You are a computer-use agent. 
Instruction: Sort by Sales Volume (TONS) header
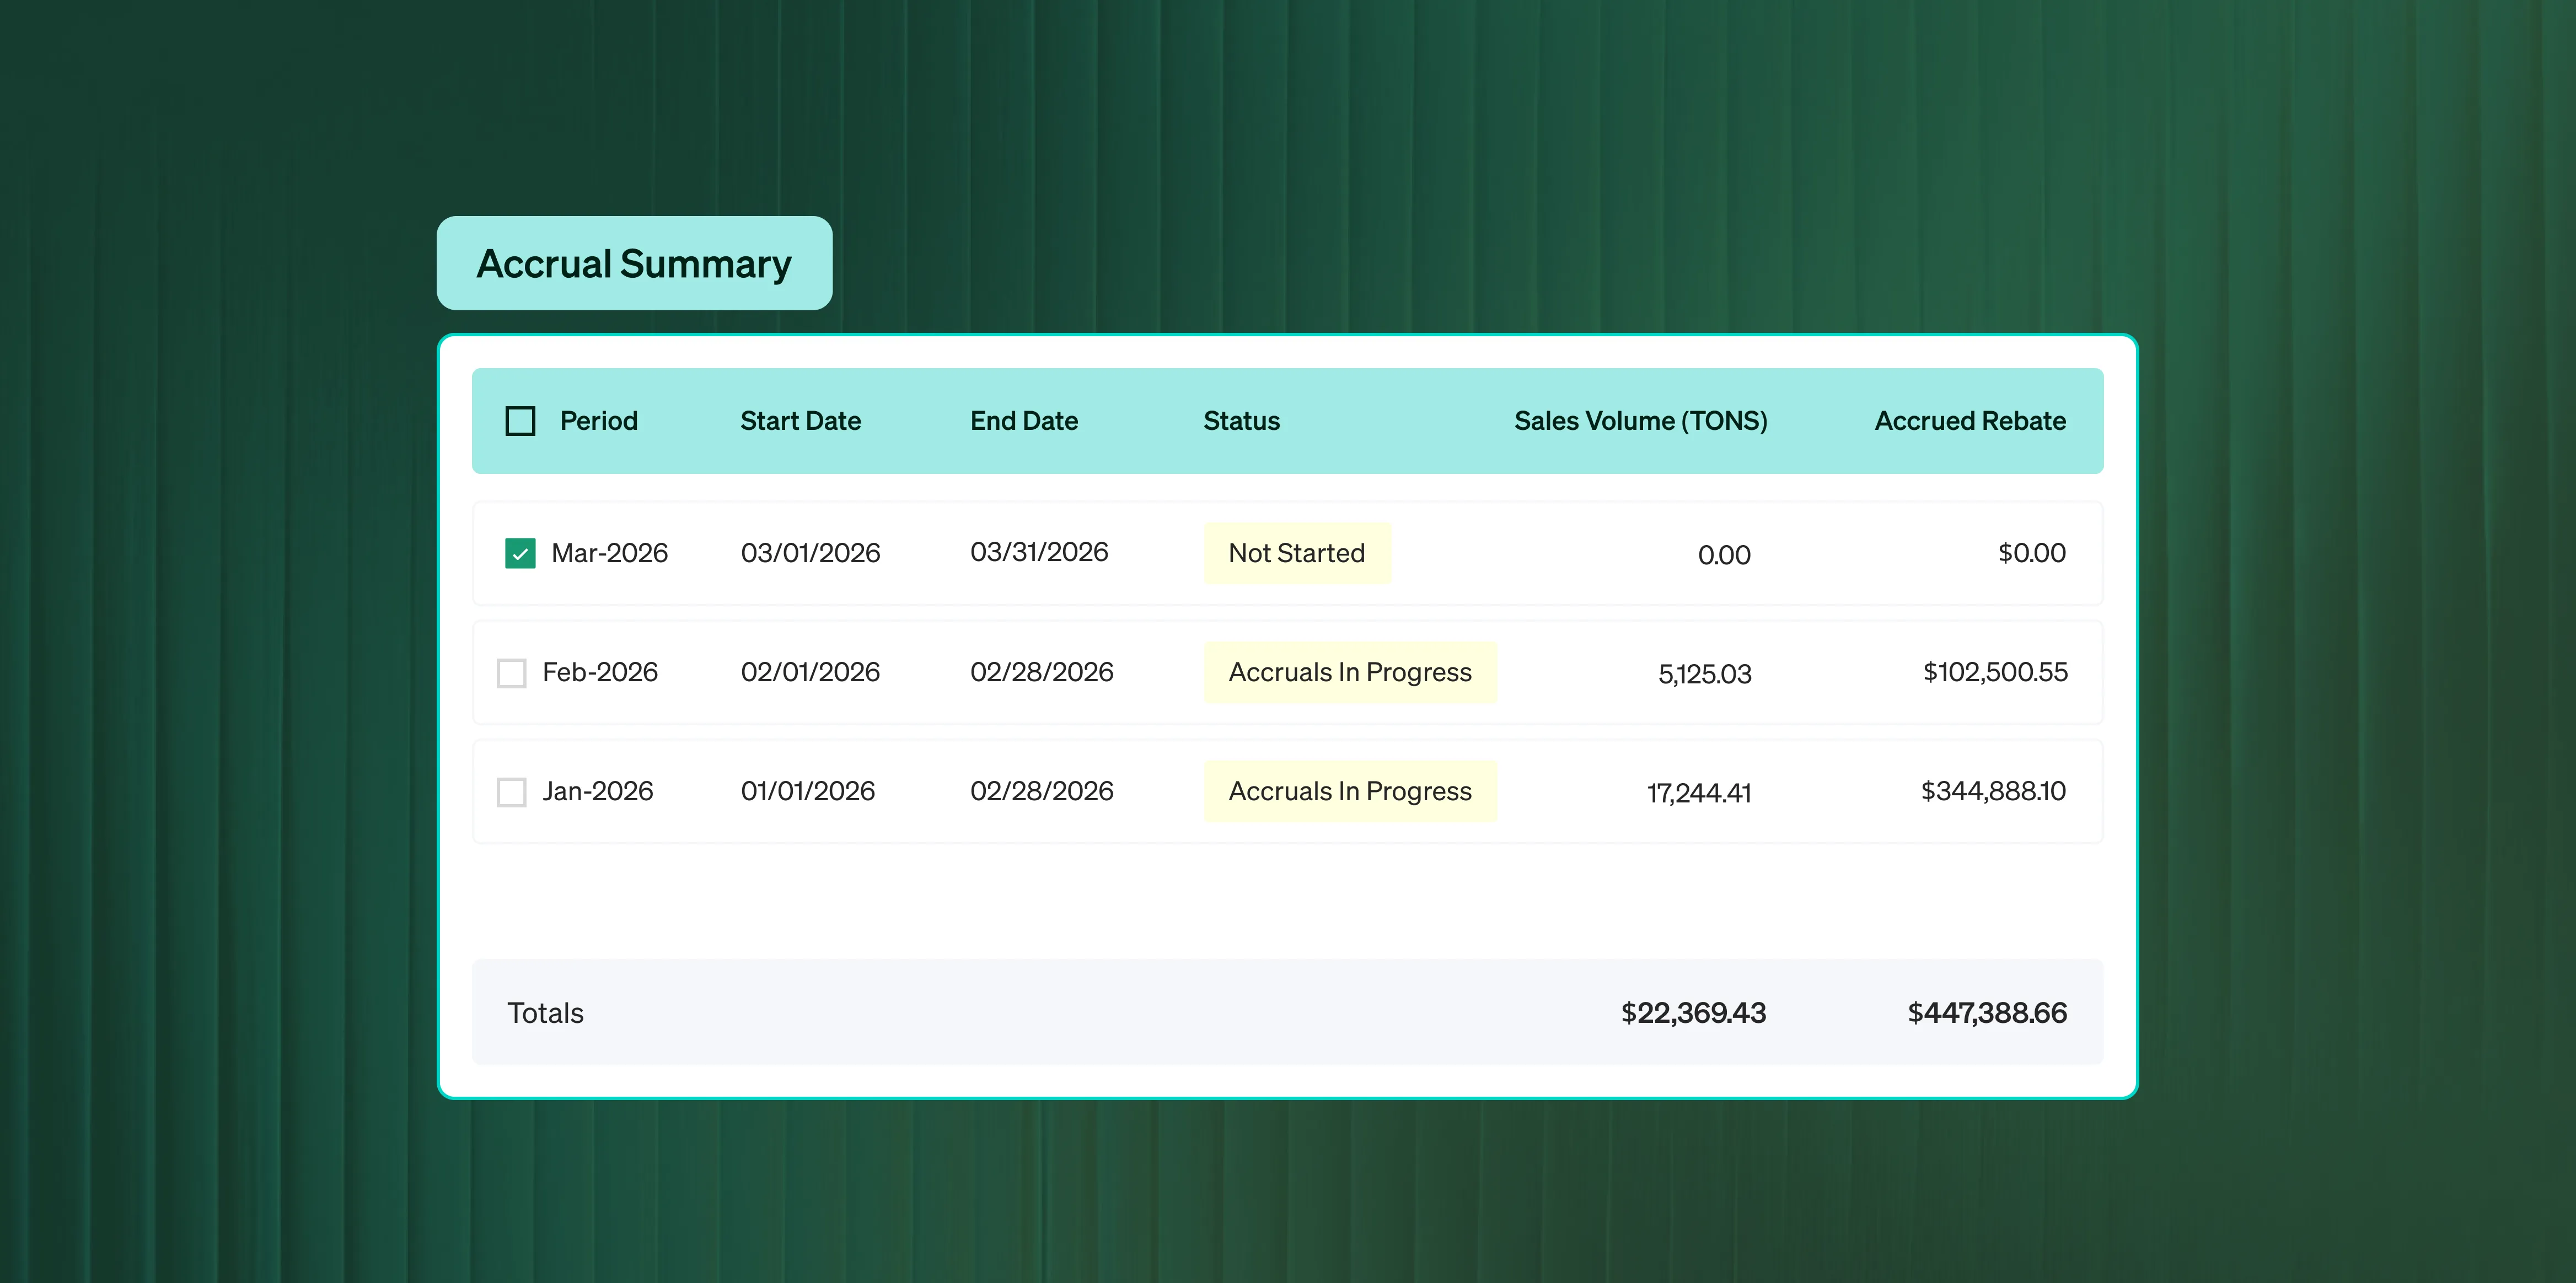click(x=1640, y=421)
